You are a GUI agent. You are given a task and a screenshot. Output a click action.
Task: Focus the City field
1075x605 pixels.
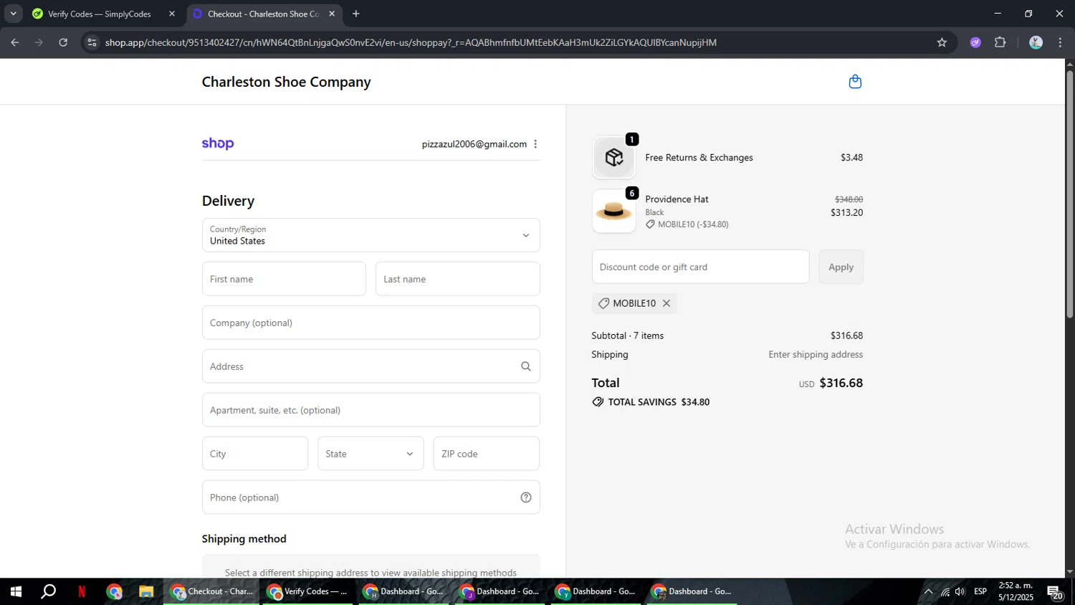click(255, 454)
